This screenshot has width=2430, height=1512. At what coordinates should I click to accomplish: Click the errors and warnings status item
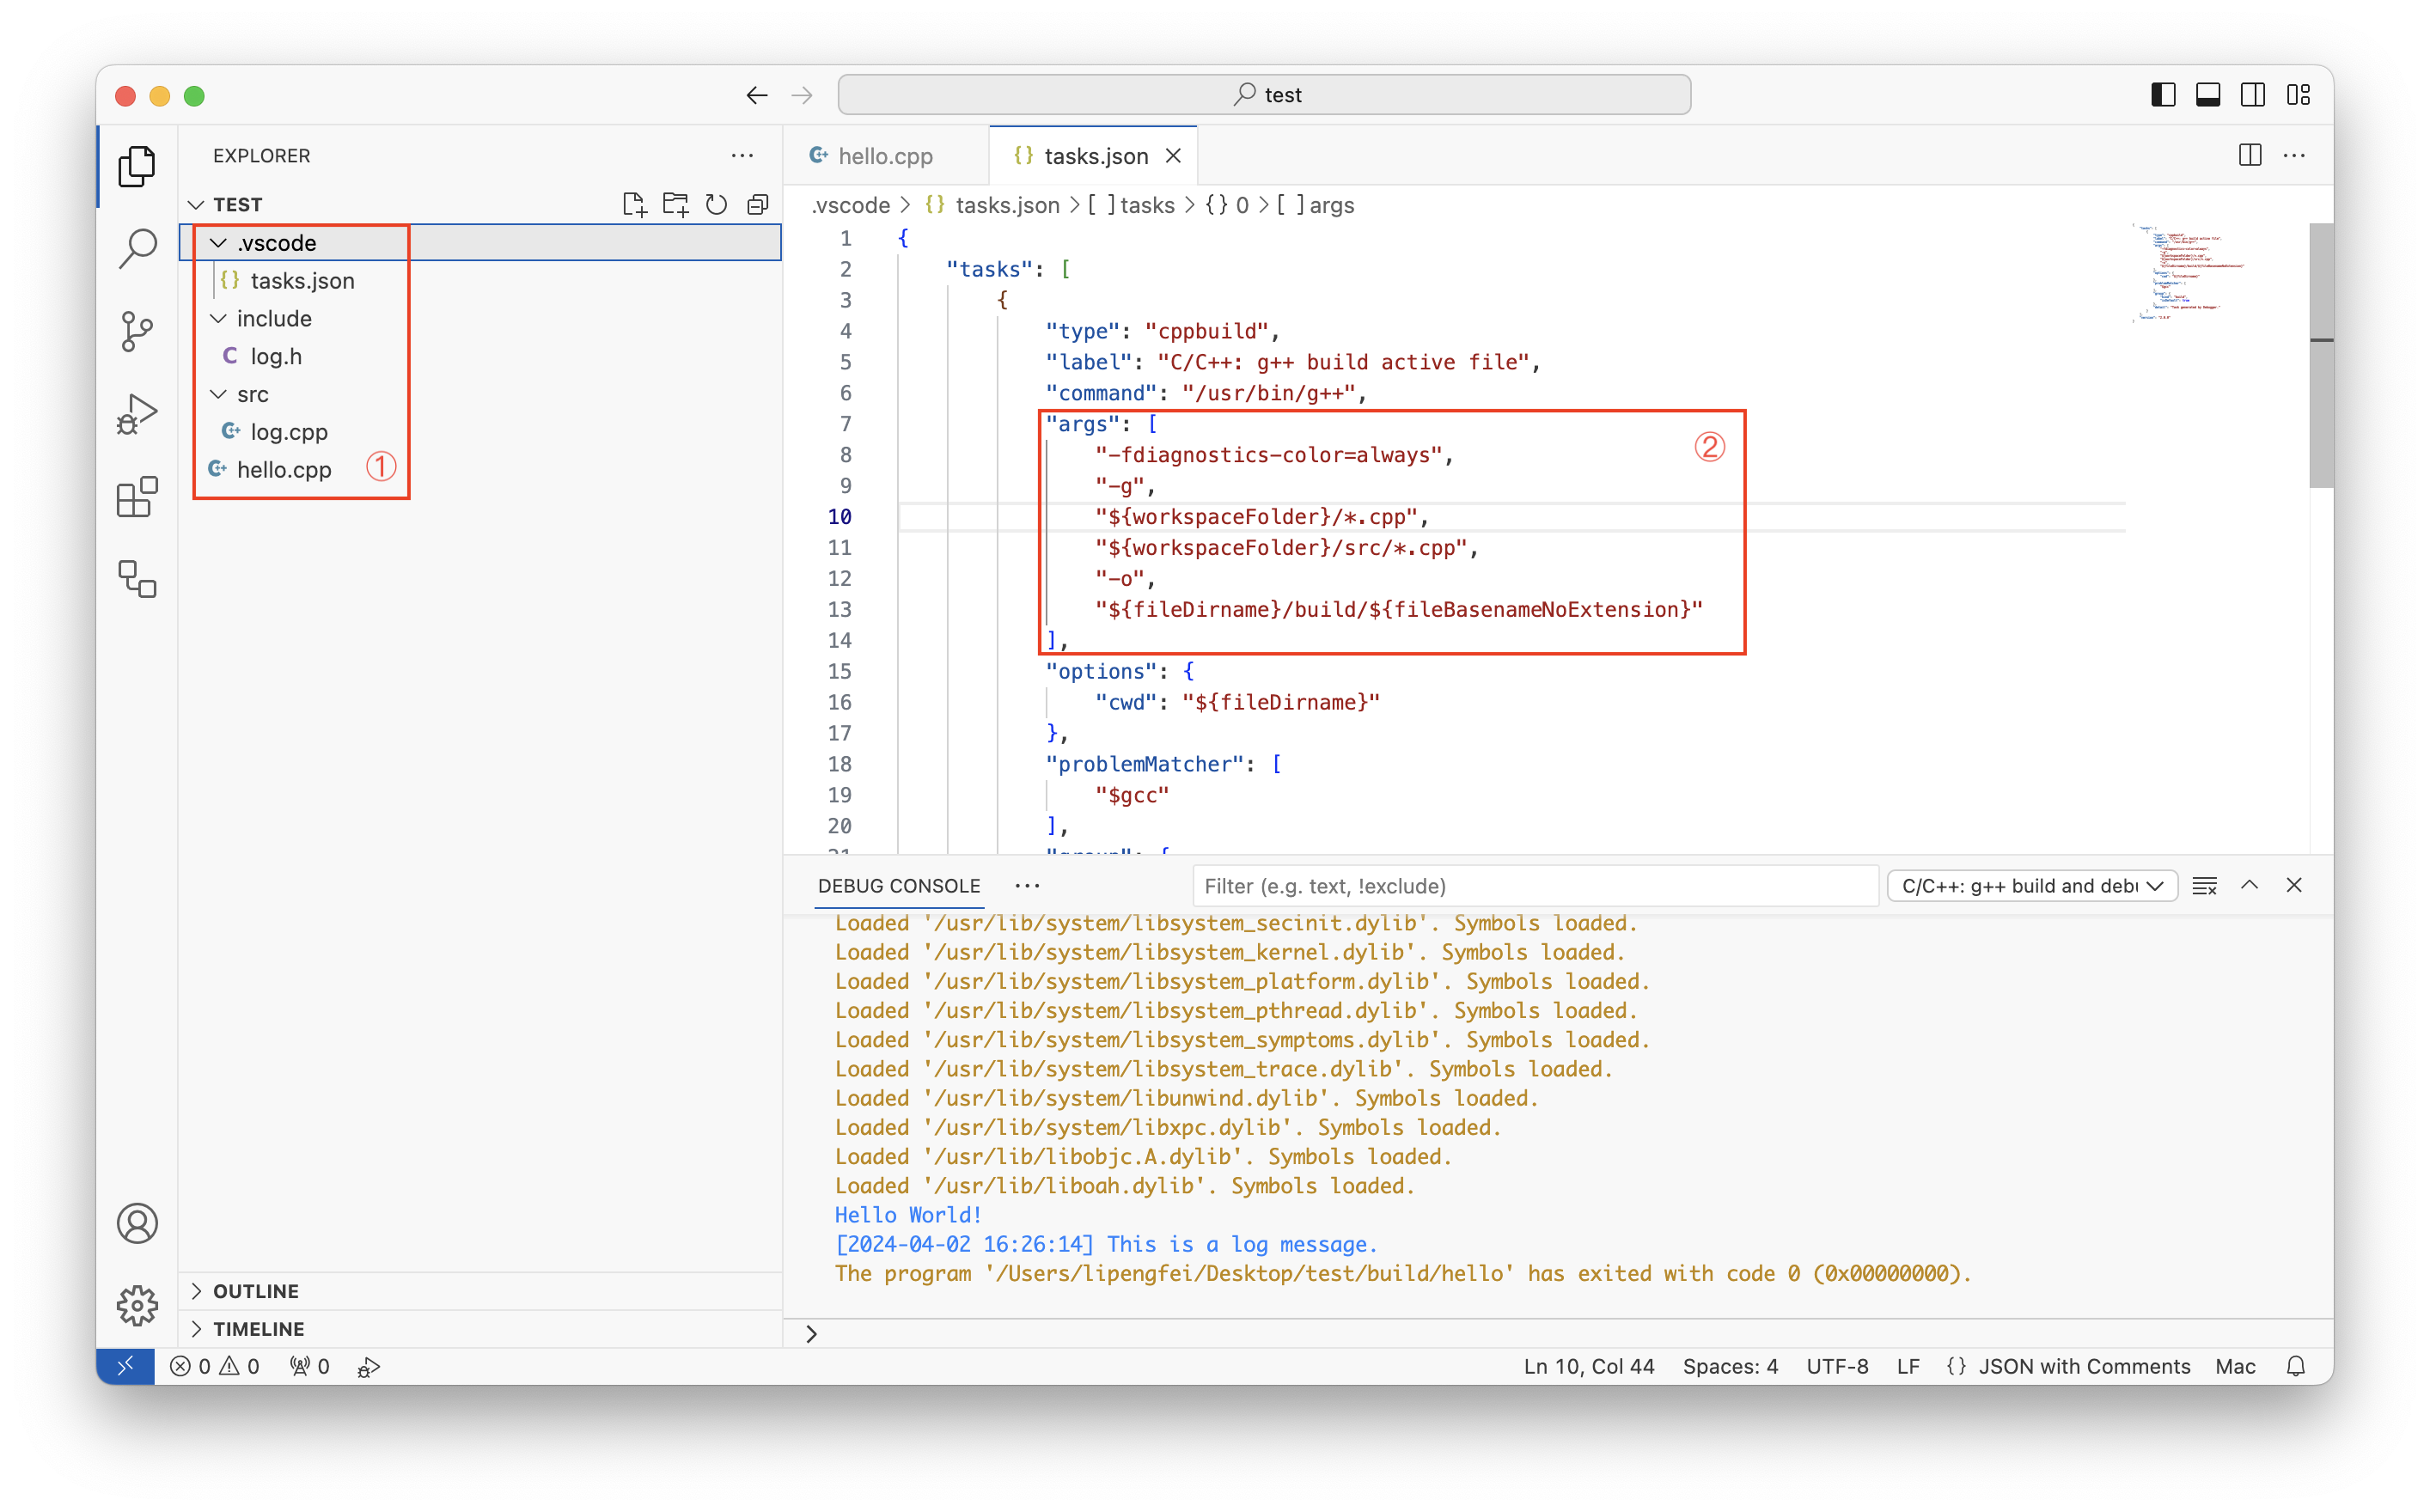(x=215, y=1367)
